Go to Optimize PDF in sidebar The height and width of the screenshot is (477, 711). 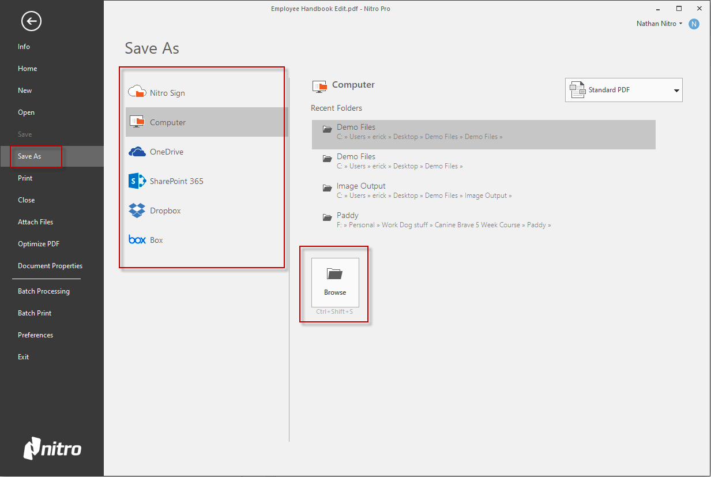39,244
